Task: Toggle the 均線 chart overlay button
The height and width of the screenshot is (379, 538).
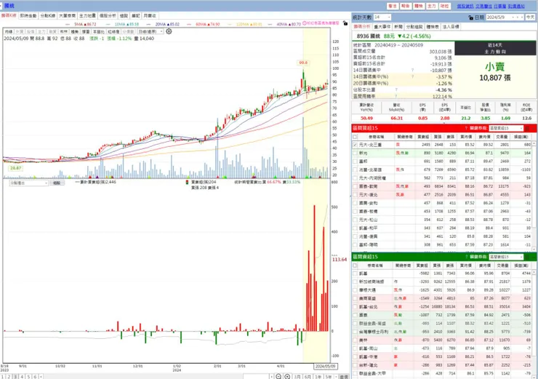Action: click(x=8, y=31)
